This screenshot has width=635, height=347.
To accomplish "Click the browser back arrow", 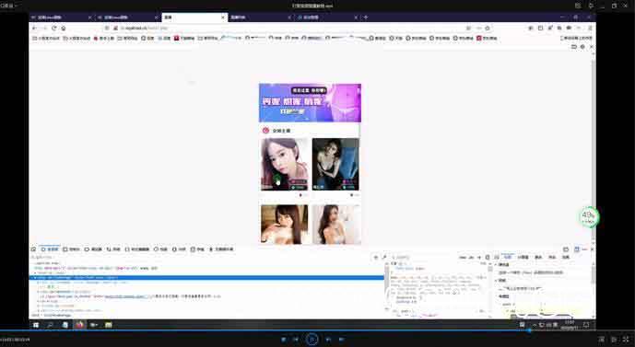I will point(34,29).
